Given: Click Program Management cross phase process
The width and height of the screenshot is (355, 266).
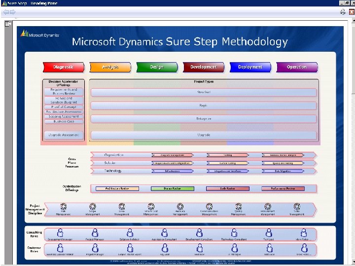Looking at the screenshot, I should (173, 155).
